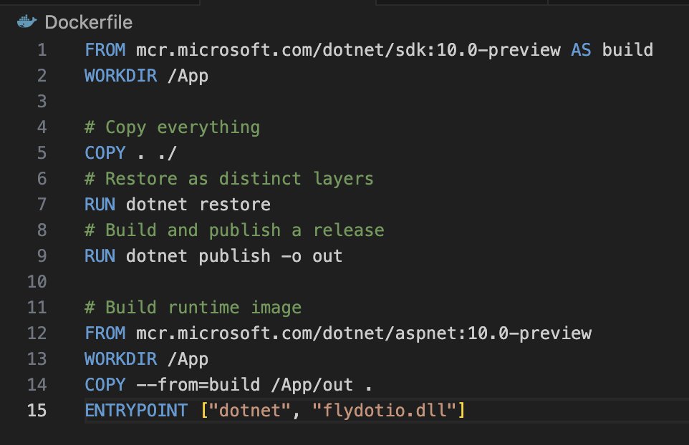The height and width of the screenshot is (445, 689).
Task: Click line number 2 in gutter
Action: 42,76
